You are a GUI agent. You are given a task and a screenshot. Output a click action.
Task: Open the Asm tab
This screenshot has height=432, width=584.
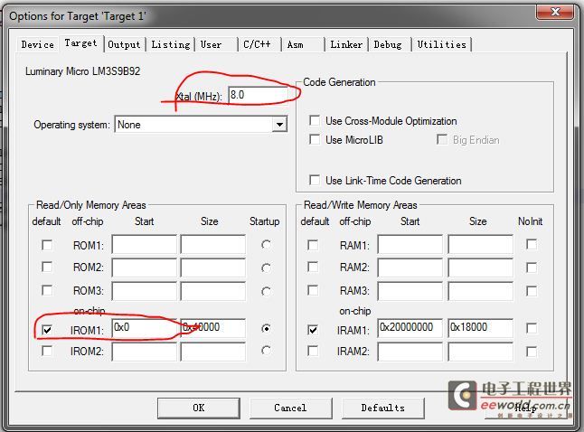click(x=302, y=44)
